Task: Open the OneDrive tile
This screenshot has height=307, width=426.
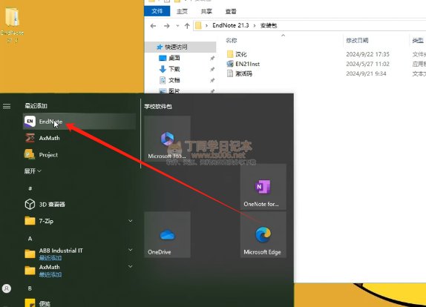Action: pos(167,234)
